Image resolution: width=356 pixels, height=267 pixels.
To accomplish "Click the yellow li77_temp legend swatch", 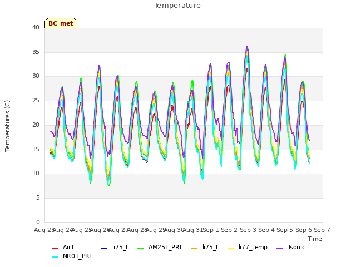I will click(x=231, y=248).
